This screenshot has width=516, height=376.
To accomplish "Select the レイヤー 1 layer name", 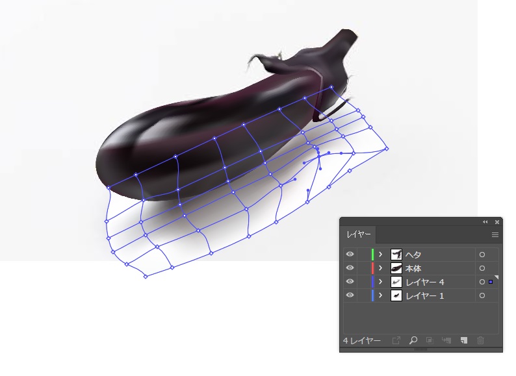I will (425, 295).
